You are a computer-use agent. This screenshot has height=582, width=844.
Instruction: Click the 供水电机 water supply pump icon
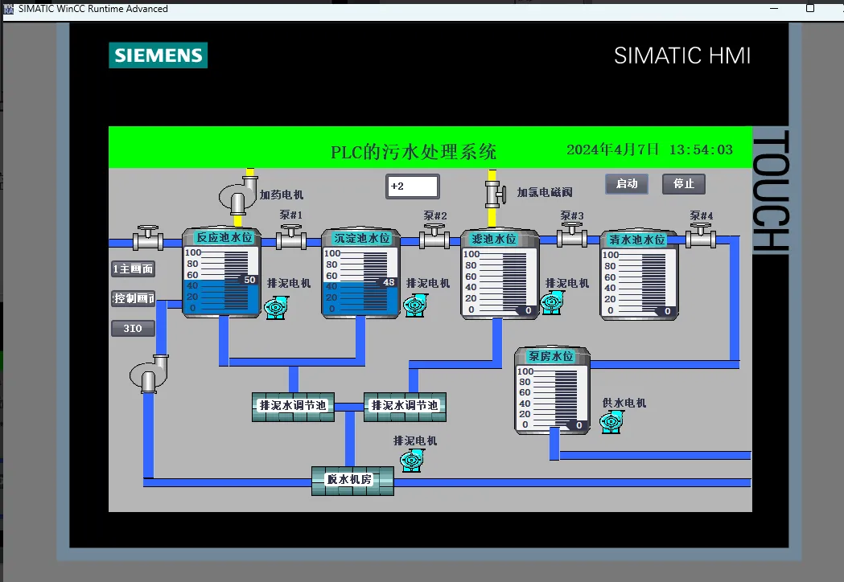tap(611, 421)
